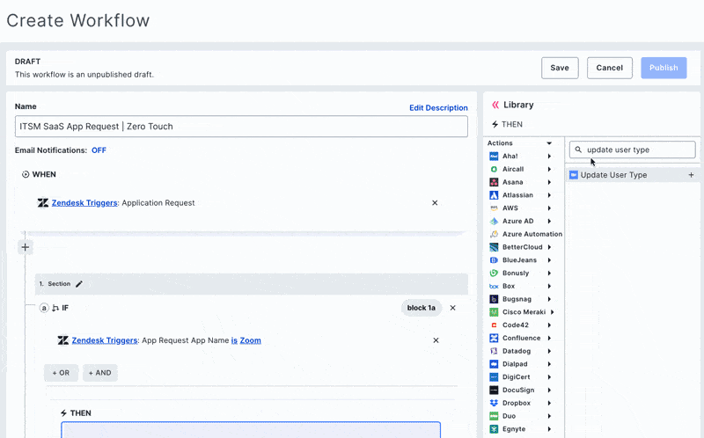This screenshot has width=704, height=438.
Task: Expand the Azure AD actions arrow
Action: pyautogui.click(x=549, y=222)
